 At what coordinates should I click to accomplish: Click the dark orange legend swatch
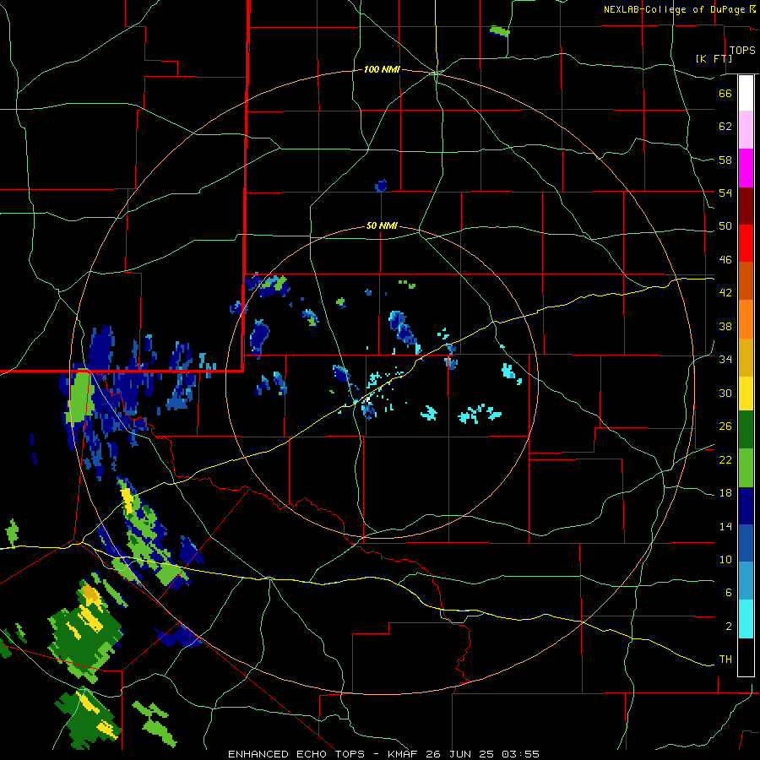tap(746, 280)
